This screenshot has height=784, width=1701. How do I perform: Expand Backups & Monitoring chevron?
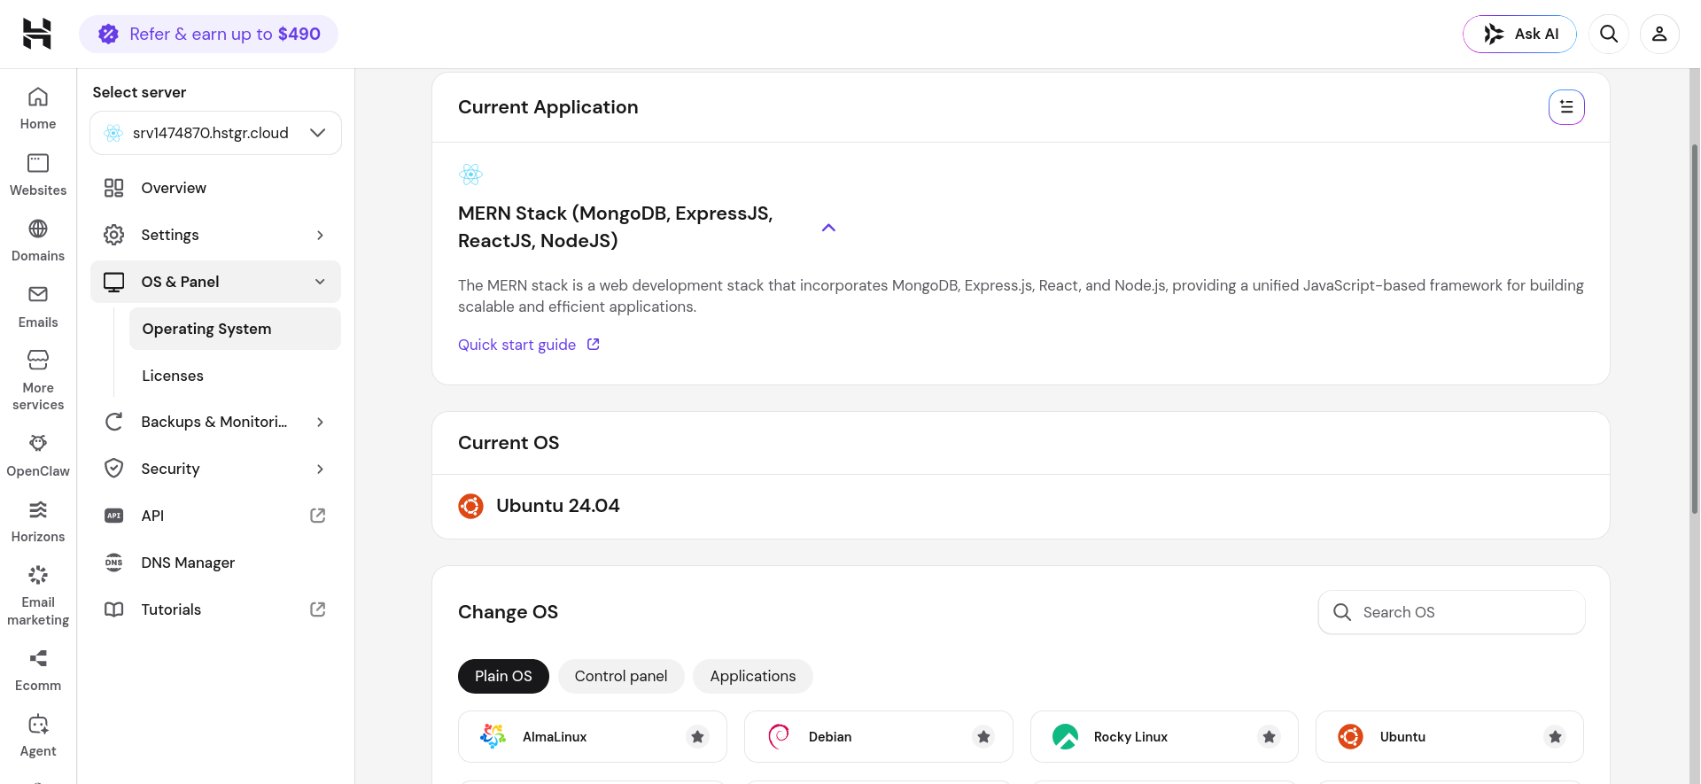(x=320, y=422)
